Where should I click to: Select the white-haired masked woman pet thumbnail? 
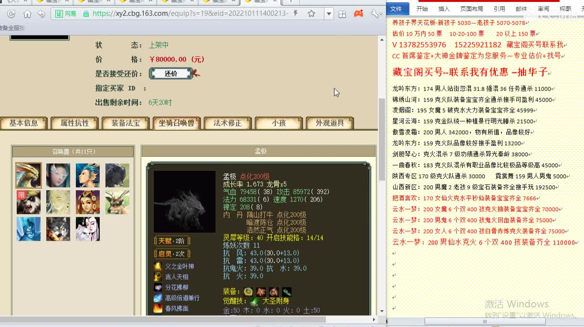pos(58,175)
